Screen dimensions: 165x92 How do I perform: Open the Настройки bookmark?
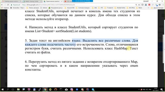(x=18, y=8)
